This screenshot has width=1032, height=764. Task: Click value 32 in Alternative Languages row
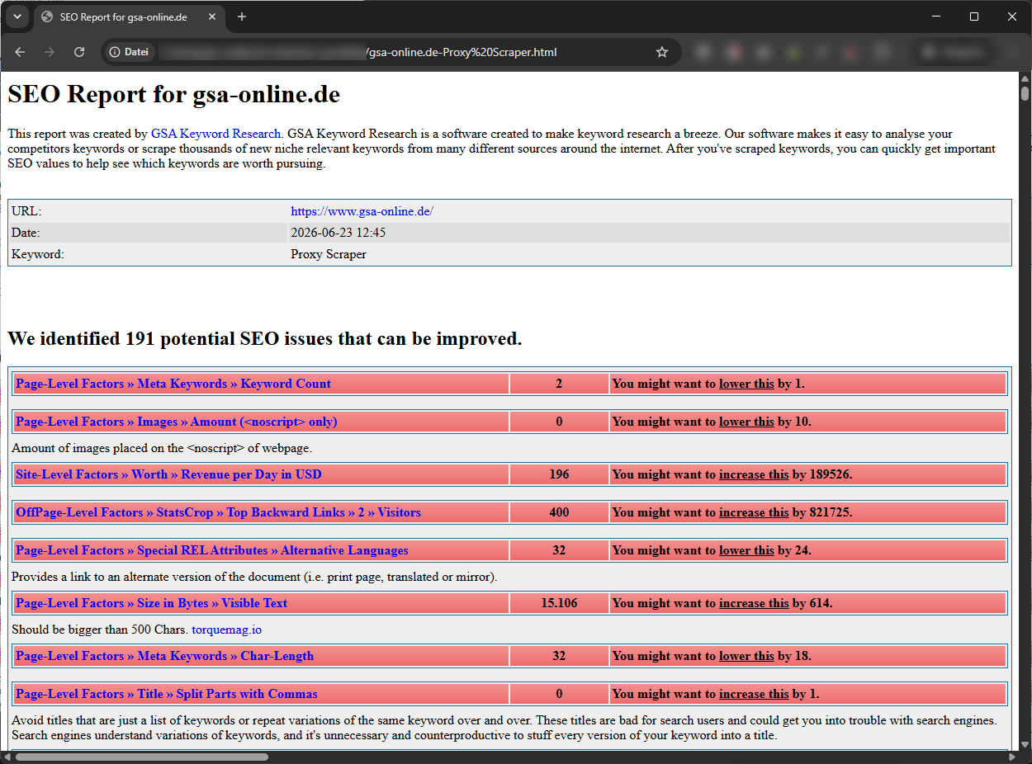click(559, 550)
